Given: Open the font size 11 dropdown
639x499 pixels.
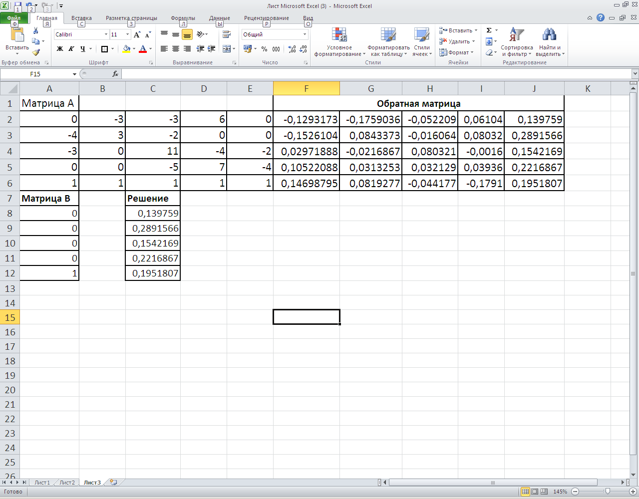Looking at the screenshot, I should pos(128,34).
